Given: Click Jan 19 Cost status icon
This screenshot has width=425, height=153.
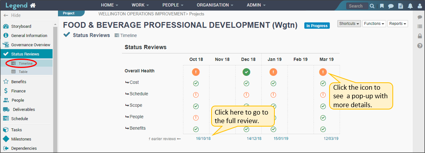Looking at the screenshot, I should click(274, 83).
